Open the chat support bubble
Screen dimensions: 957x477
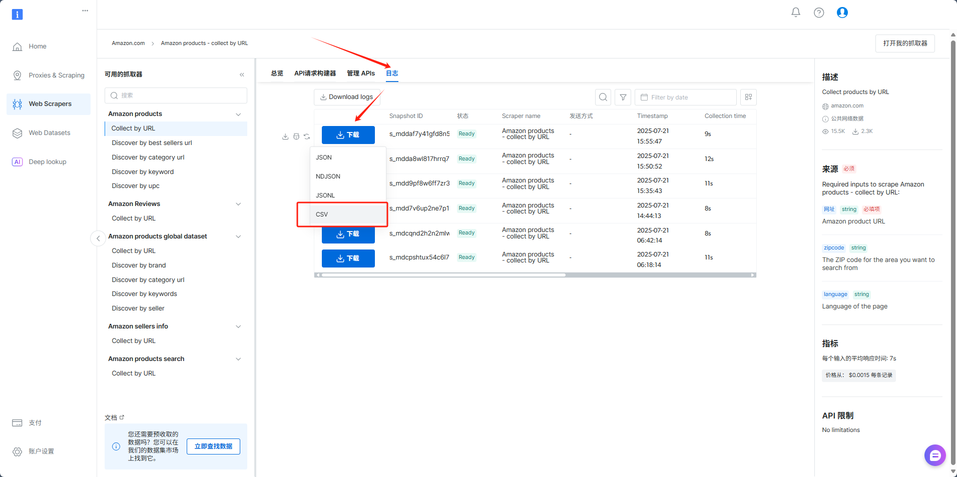tap(935, 455)
